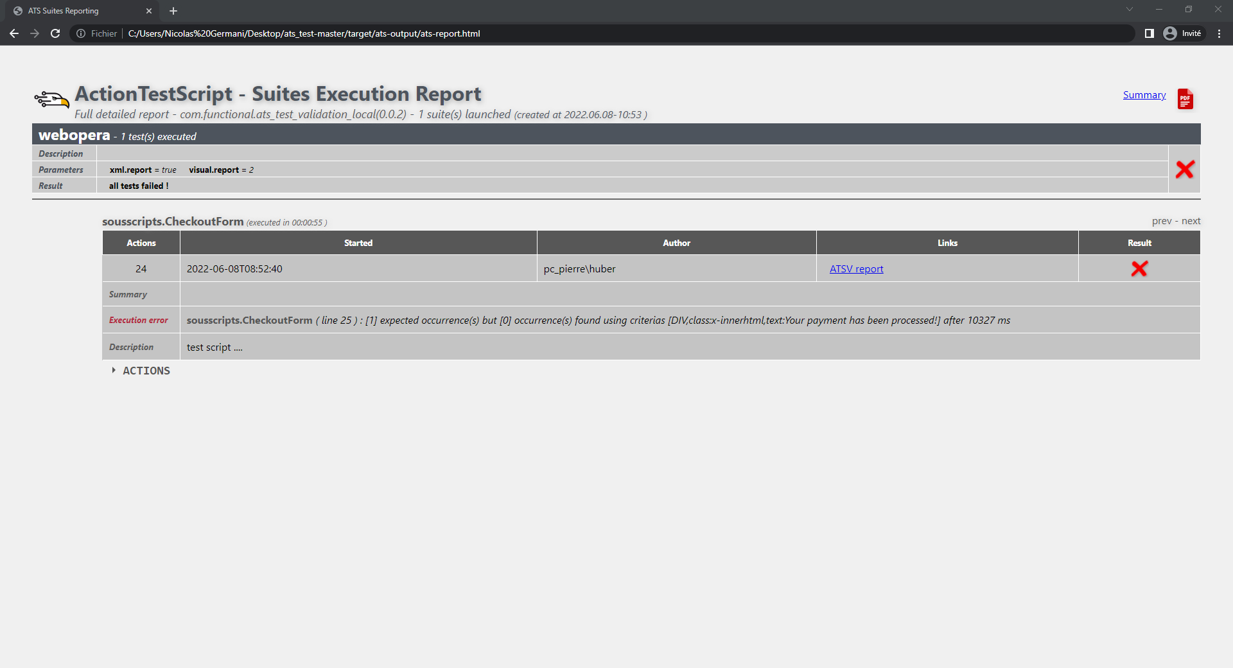Reload the ATS report page

click(55, 33)
